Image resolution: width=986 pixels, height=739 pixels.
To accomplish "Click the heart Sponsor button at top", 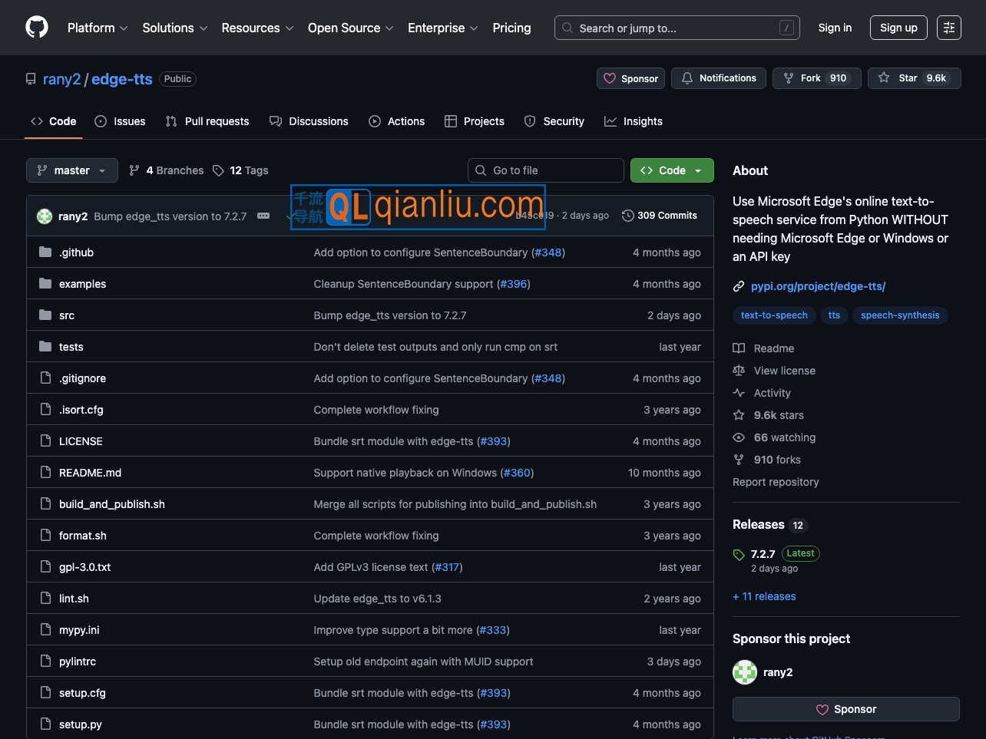I will pos(630,78).
